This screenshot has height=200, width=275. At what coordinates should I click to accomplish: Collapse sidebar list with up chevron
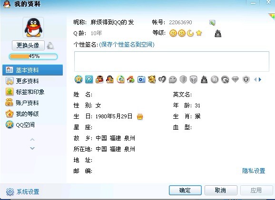(32, 140)
